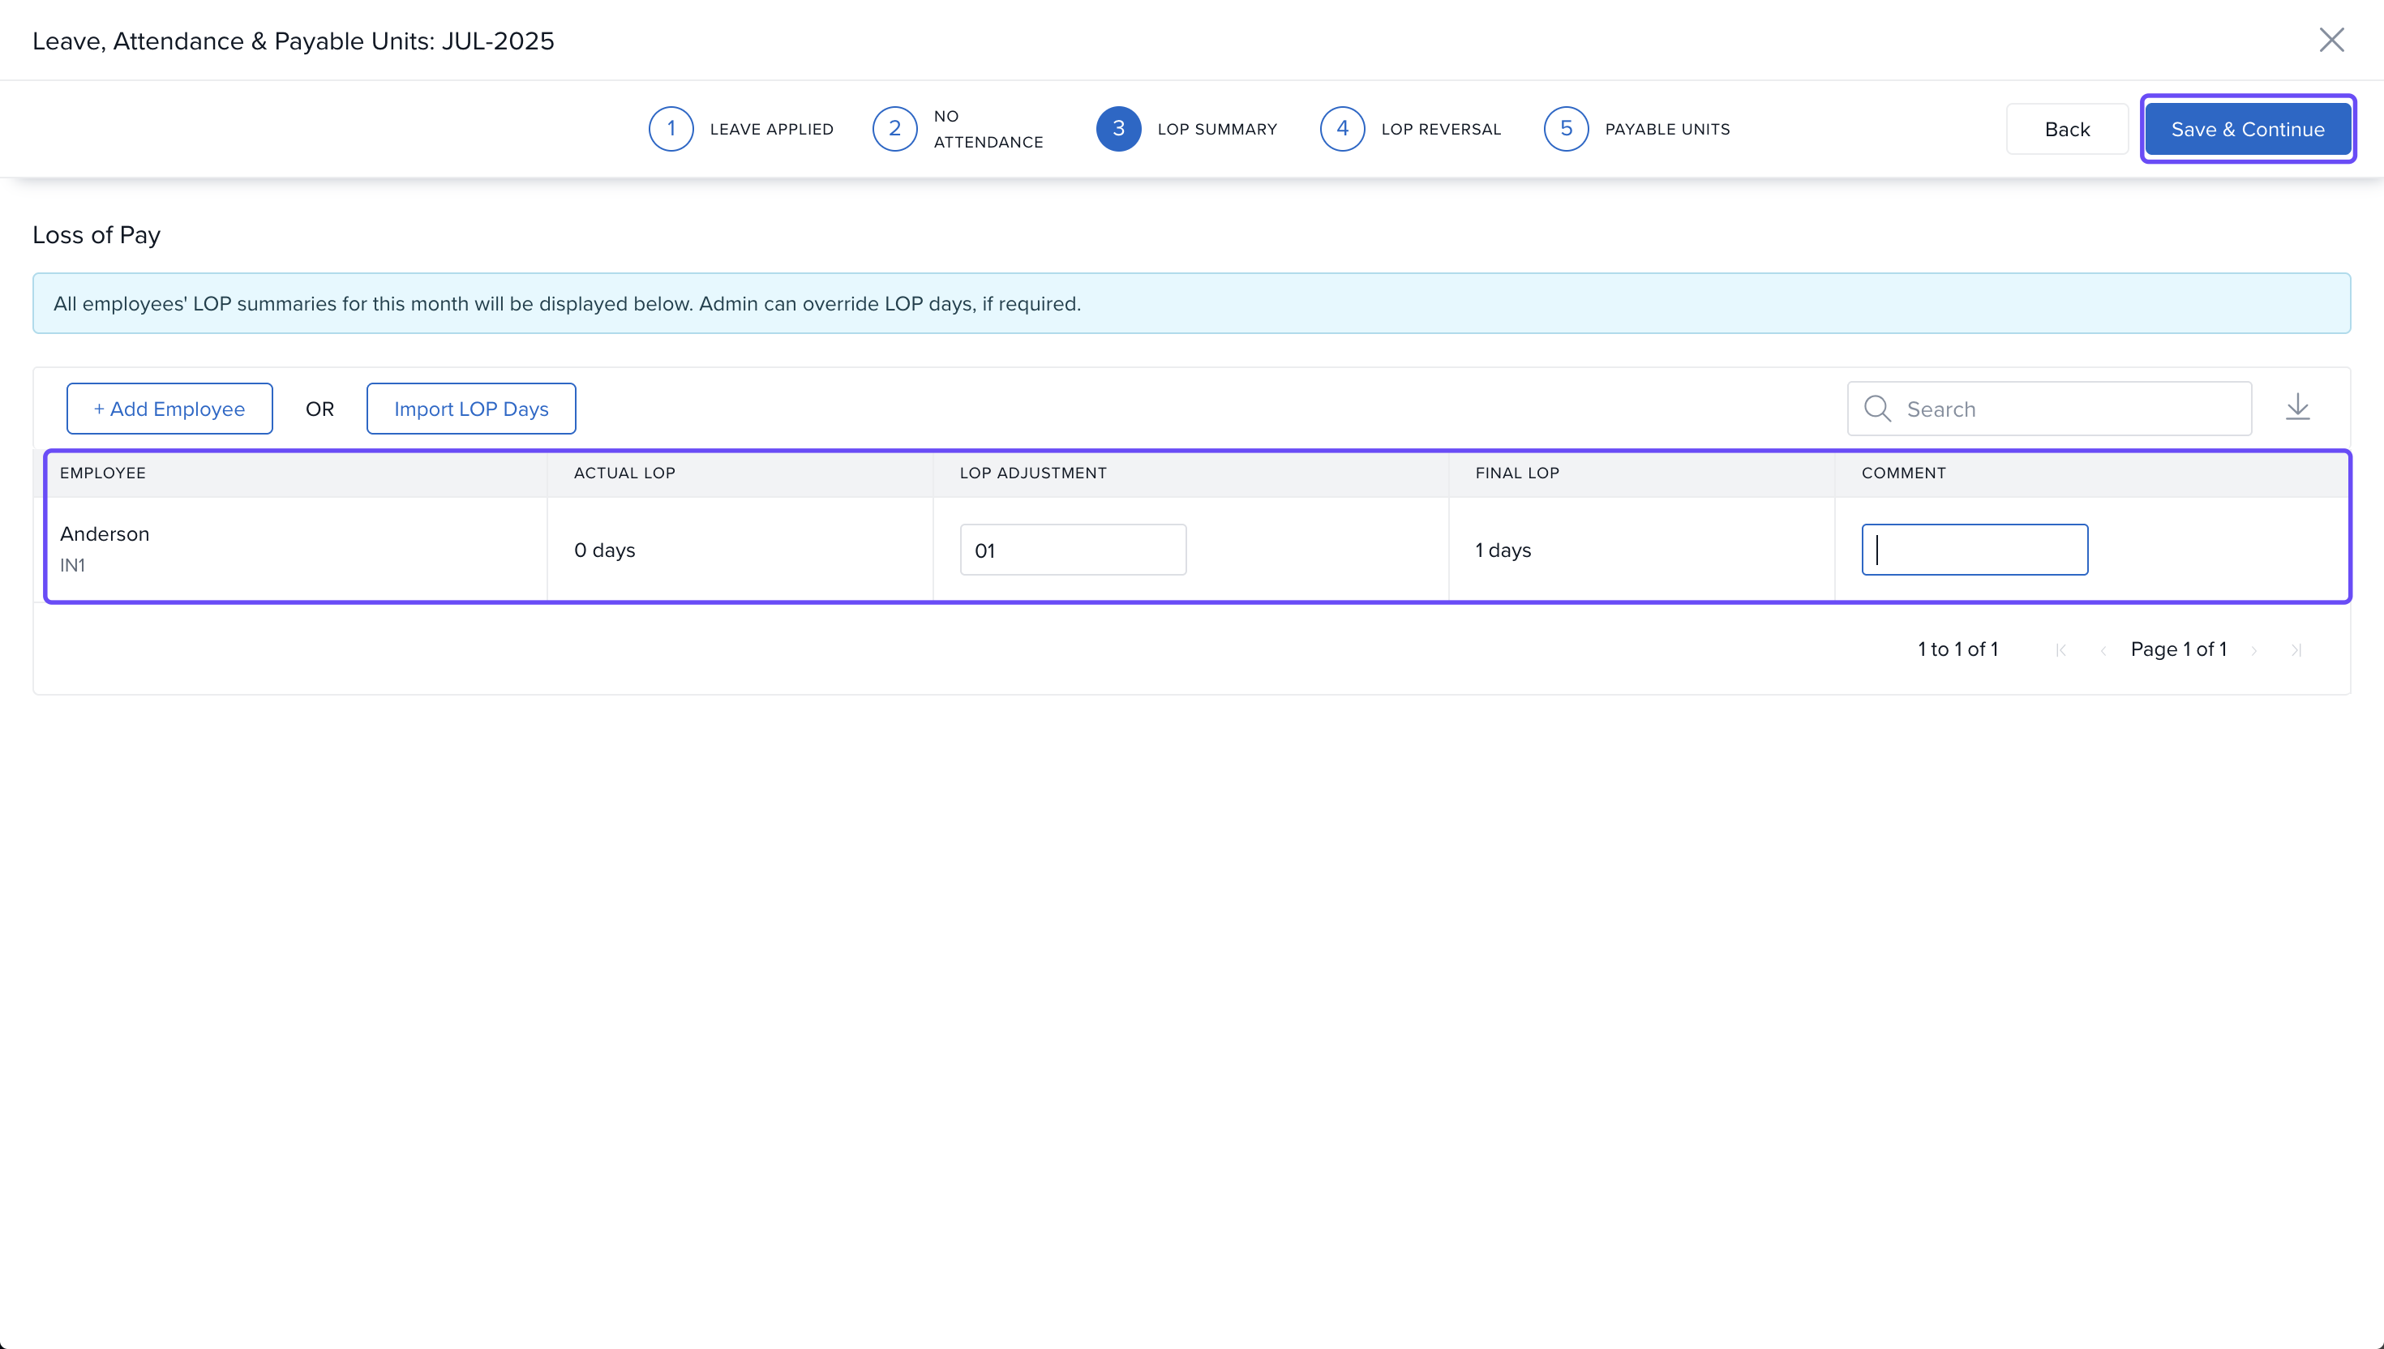
Task: Select step 3 LOP Summary circle
Action: click(x=1118, y=129)
